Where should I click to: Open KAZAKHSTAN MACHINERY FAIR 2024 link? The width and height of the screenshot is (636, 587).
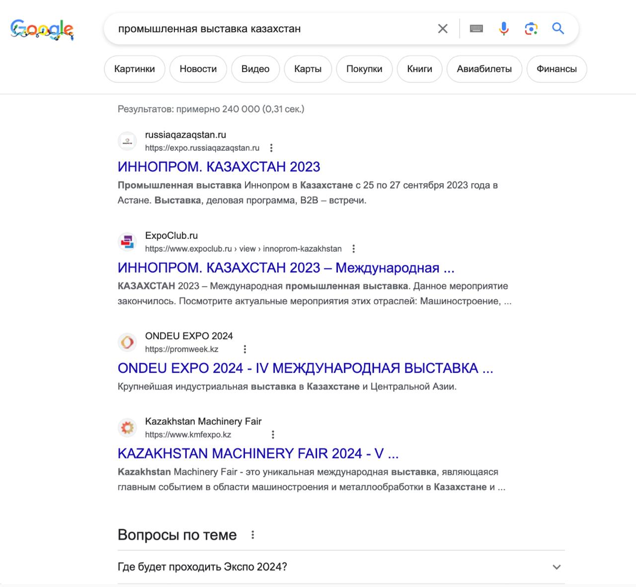click(x=258, y=453)
